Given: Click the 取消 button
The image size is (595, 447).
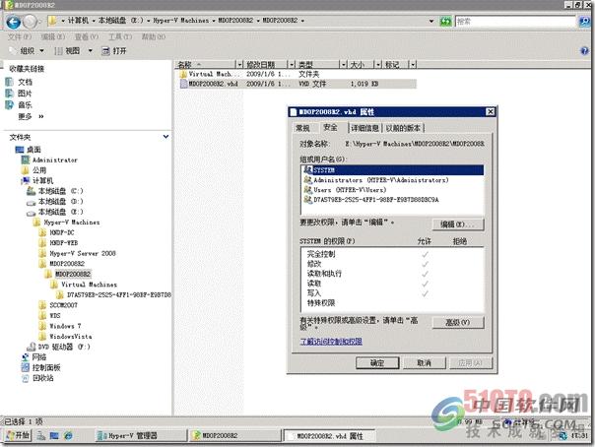Looking at the screenshot, I should (424, 363).
